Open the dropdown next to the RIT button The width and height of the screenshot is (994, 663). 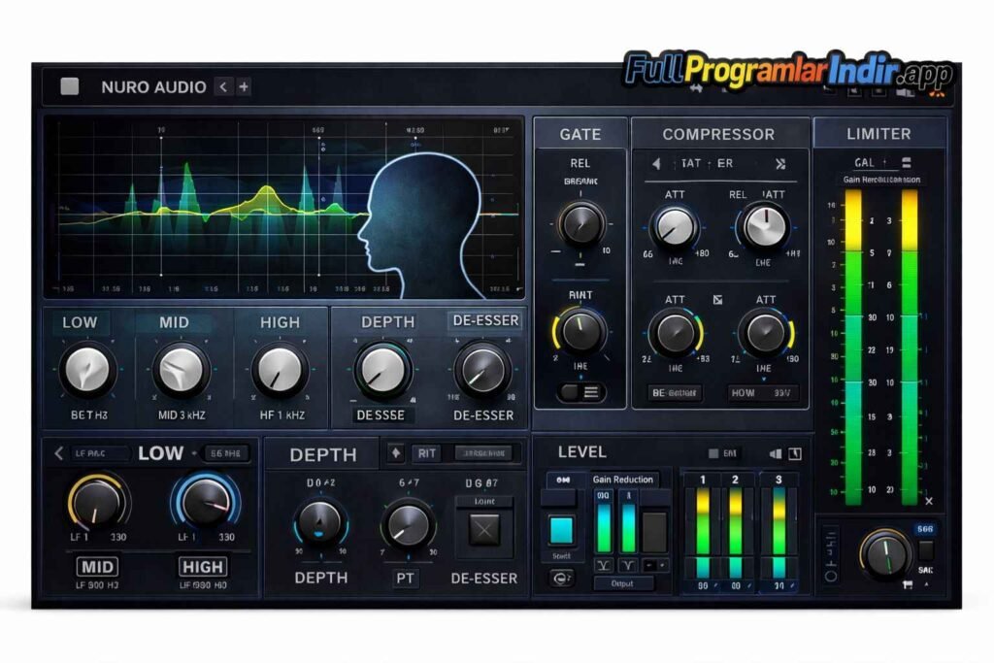click(482, 451)
